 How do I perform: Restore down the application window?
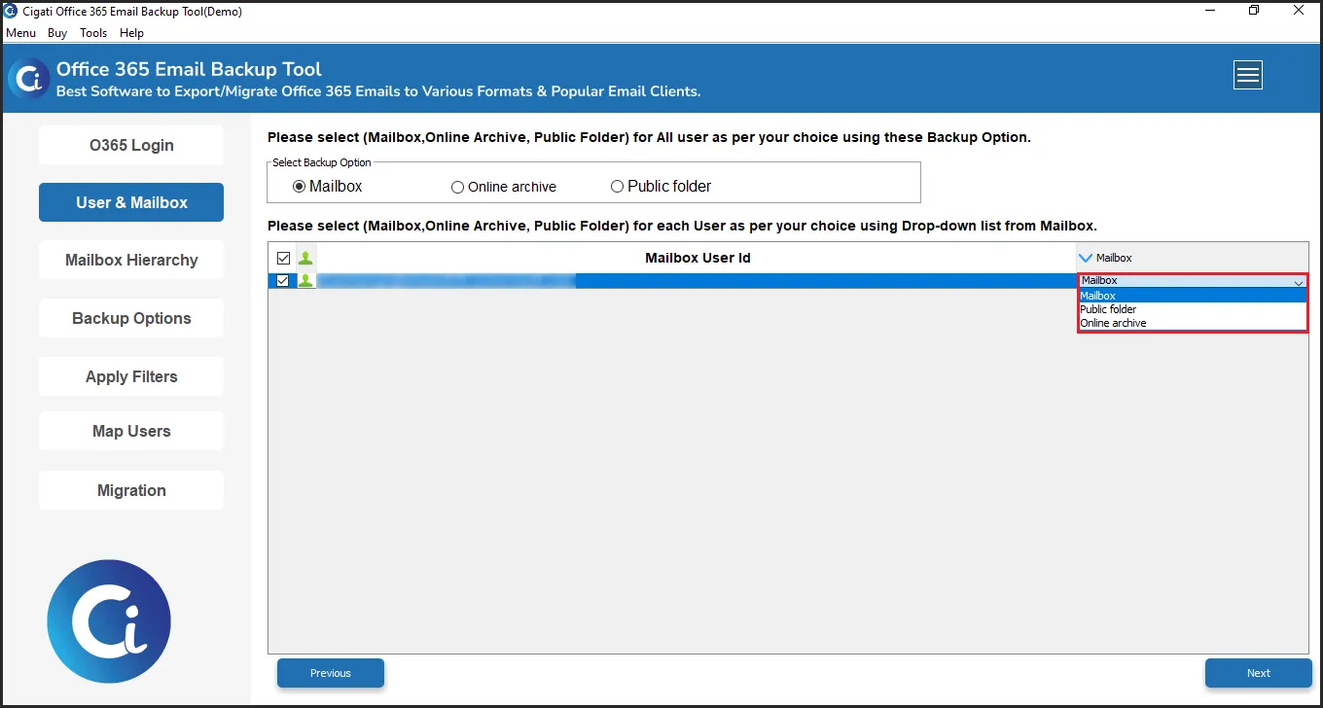(1254, 11)
